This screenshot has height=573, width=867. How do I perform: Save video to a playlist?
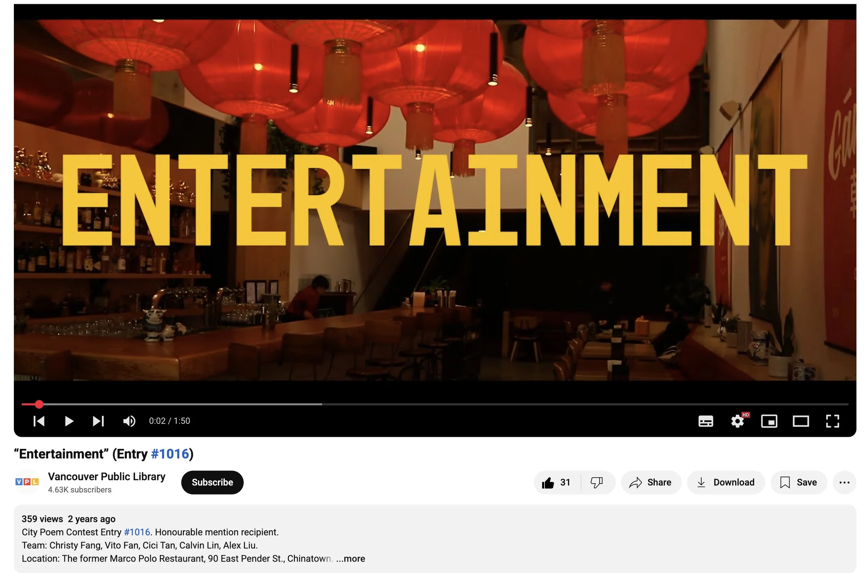[x=798, y=483]
